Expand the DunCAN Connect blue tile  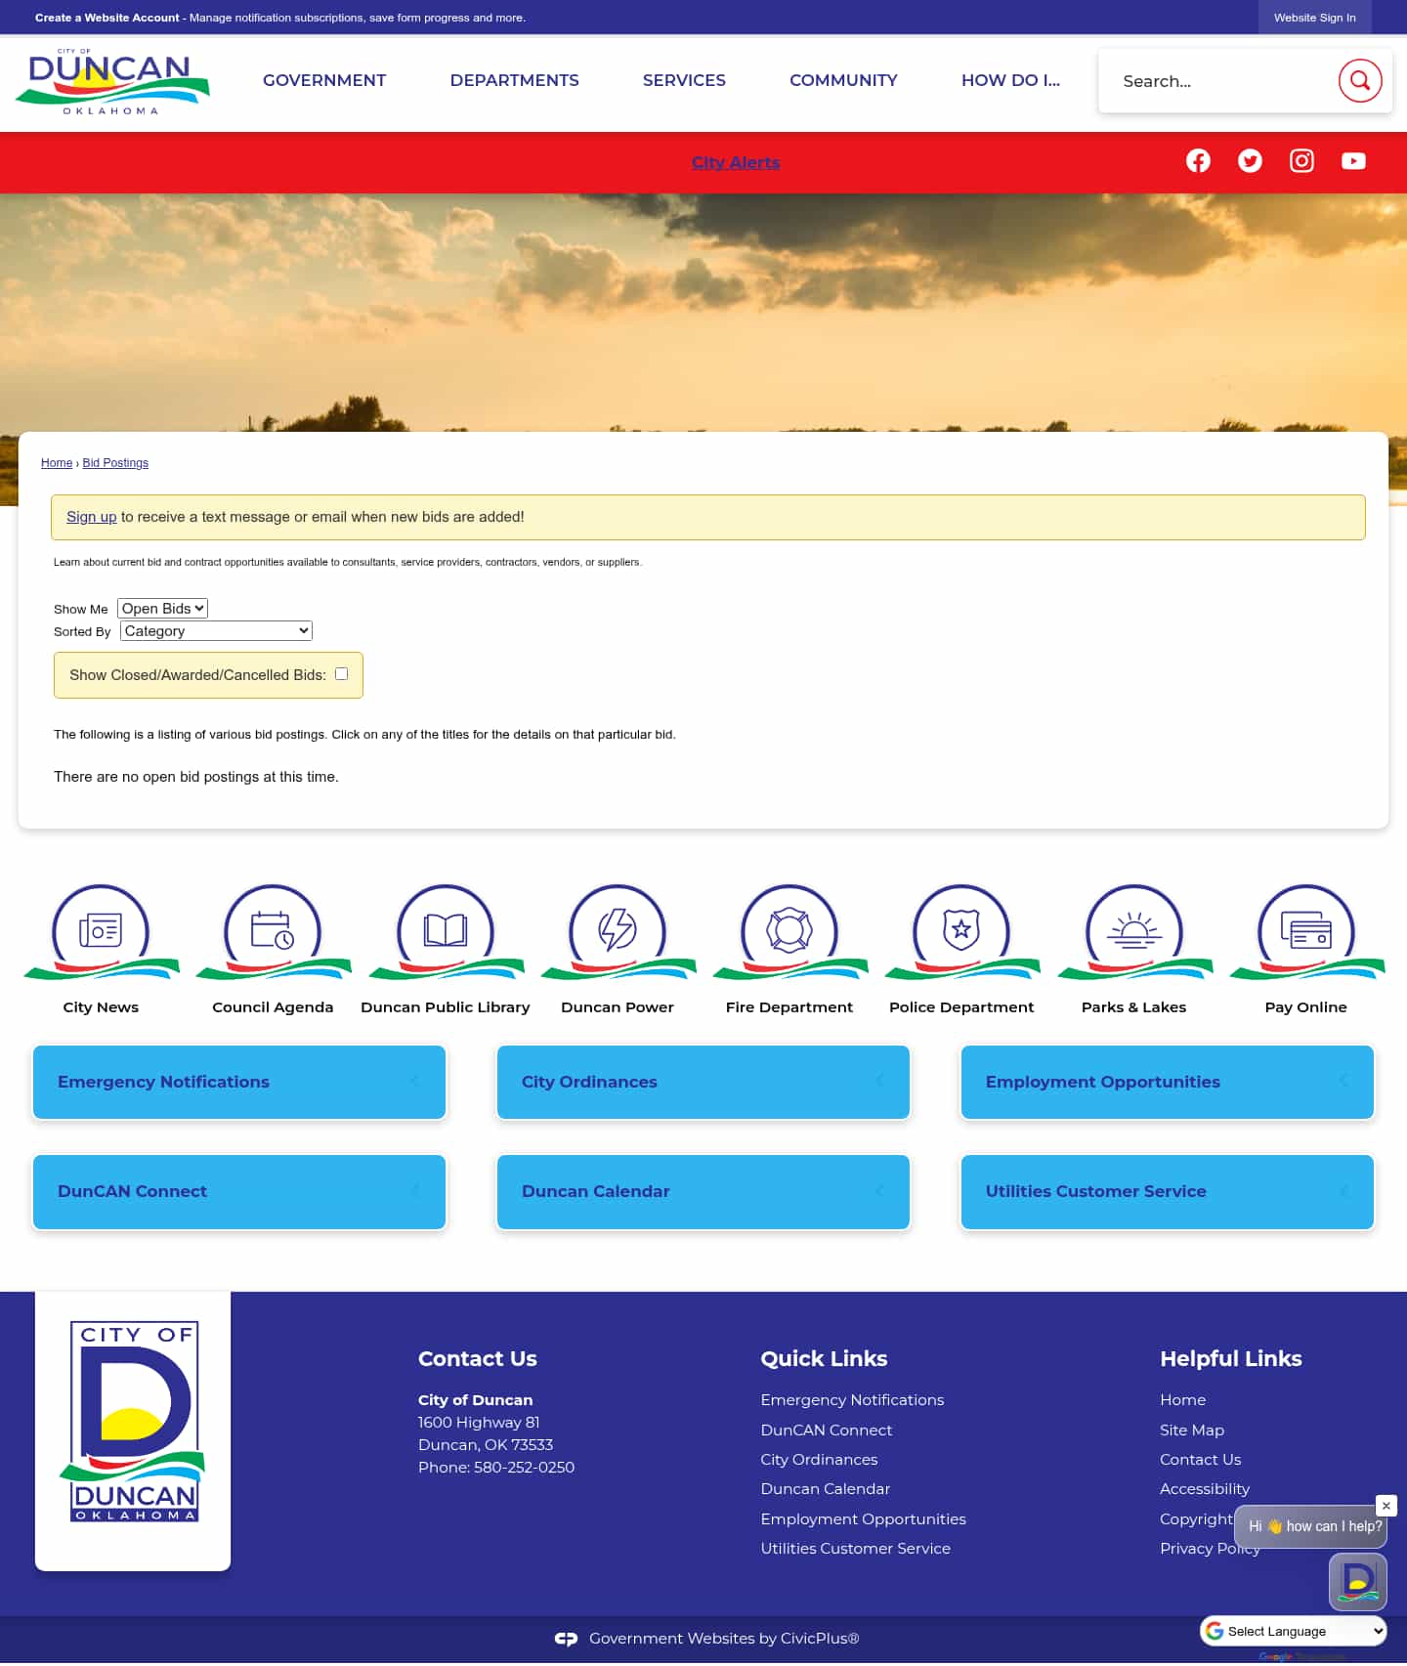tap(239, 1191)
